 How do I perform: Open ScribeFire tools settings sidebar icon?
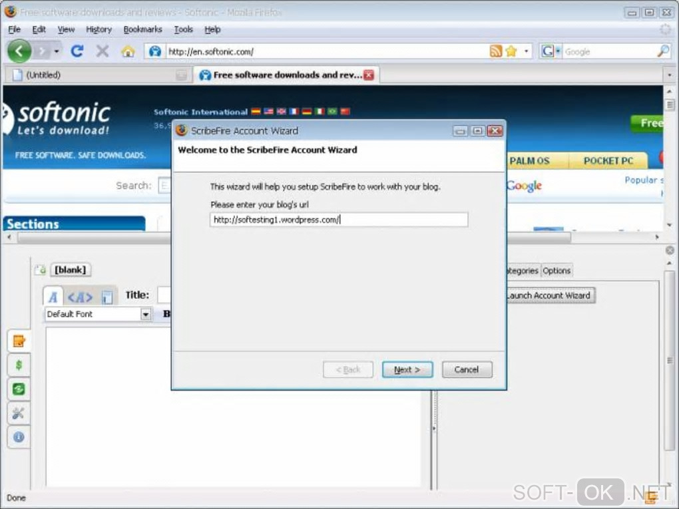tap(19, 413)
